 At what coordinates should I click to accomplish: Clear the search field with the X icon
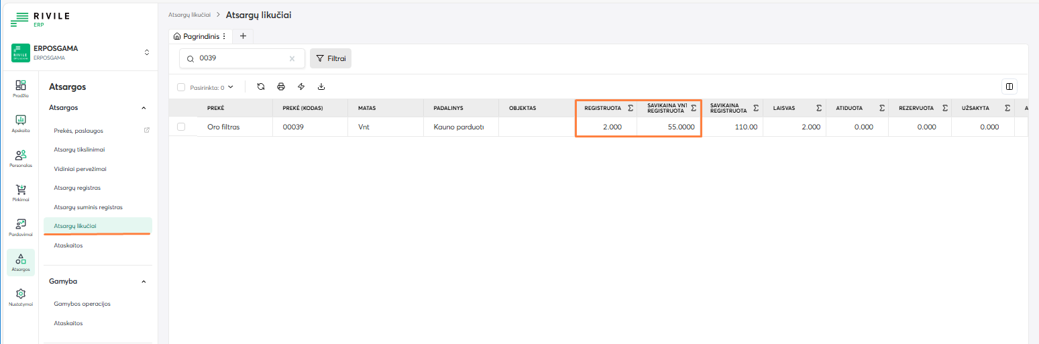pyautogui.click(x=292, y=59)
